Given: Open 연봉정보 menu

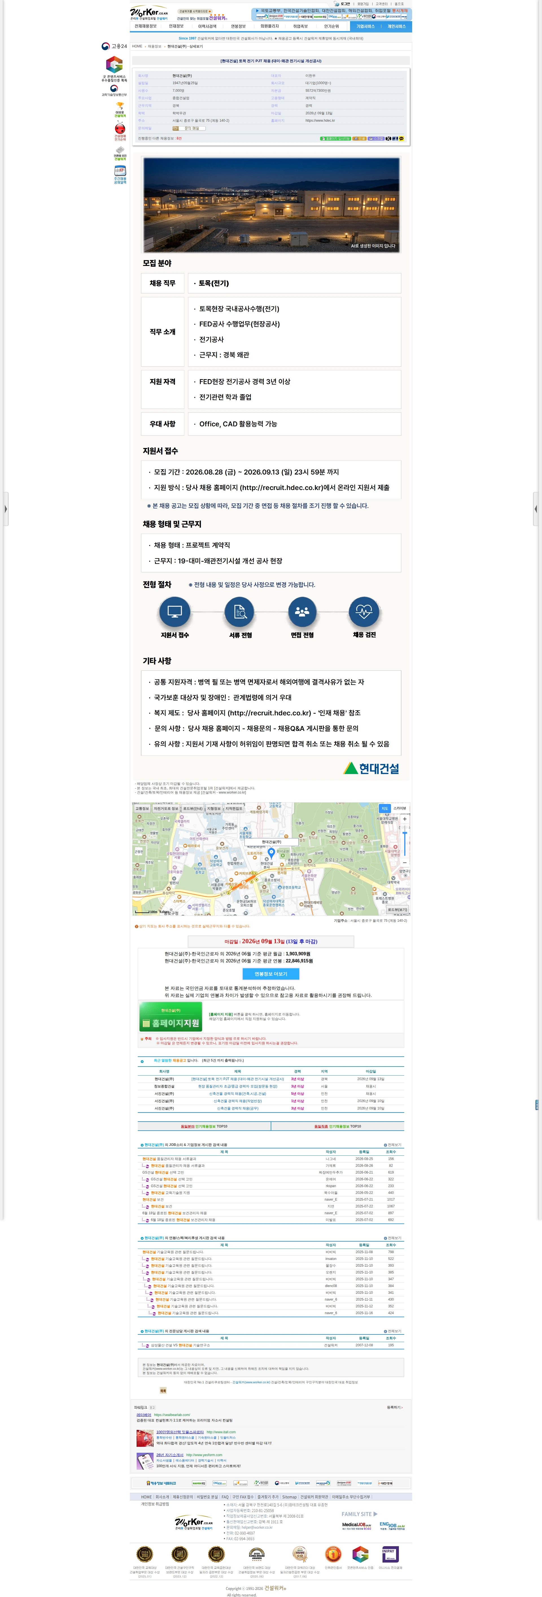Looking at the screenshot, I should (238, 27).
